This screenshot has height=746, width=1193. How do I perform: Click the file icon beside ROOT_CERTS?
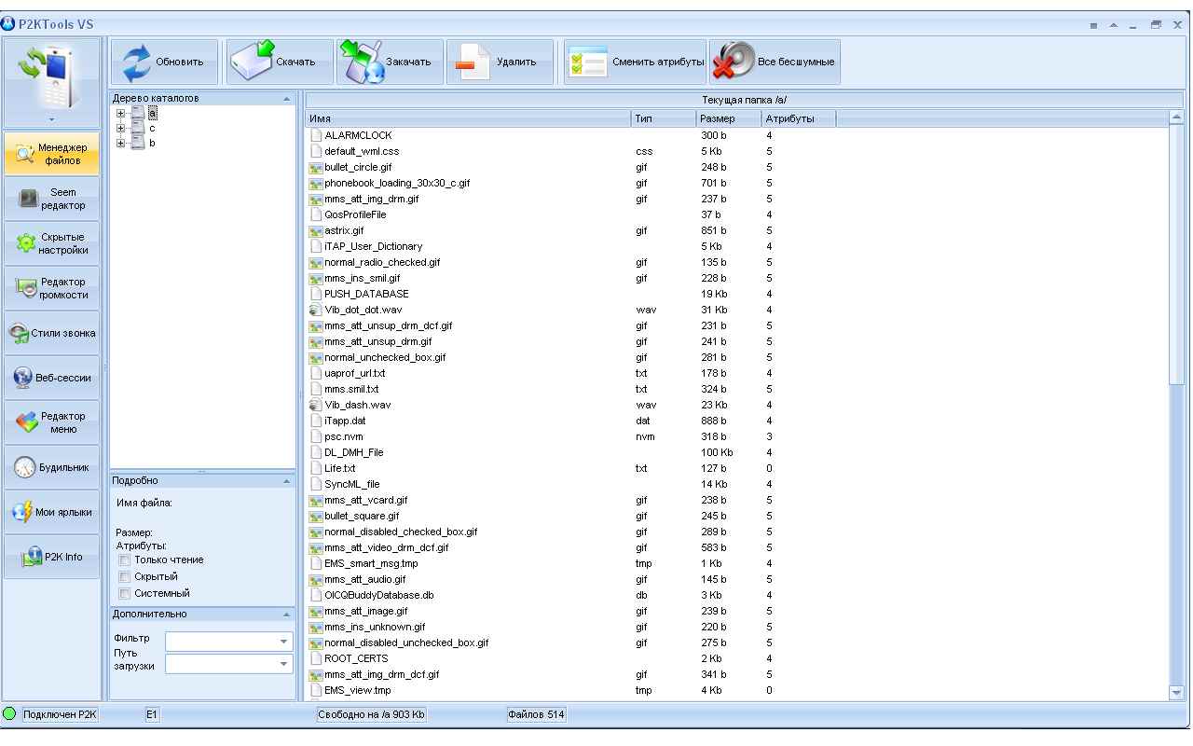pos(316,658)
